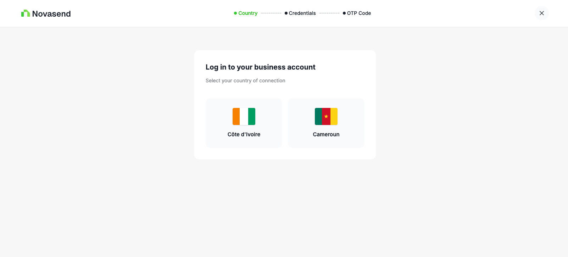Image resolution: width=568 pixels, height=257 pixels.
Task: Select the Cameroun country label
Action: click(326, 135)
